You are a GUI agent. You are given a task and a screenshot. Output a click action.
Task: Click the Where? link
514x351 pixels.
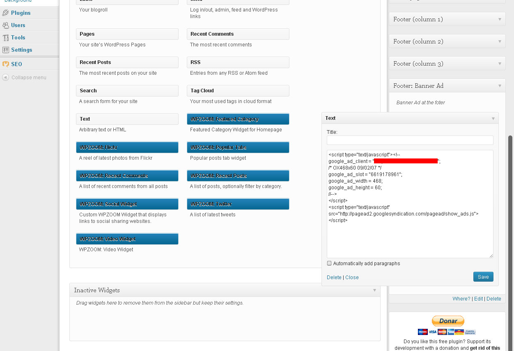(x=461, y=298)
